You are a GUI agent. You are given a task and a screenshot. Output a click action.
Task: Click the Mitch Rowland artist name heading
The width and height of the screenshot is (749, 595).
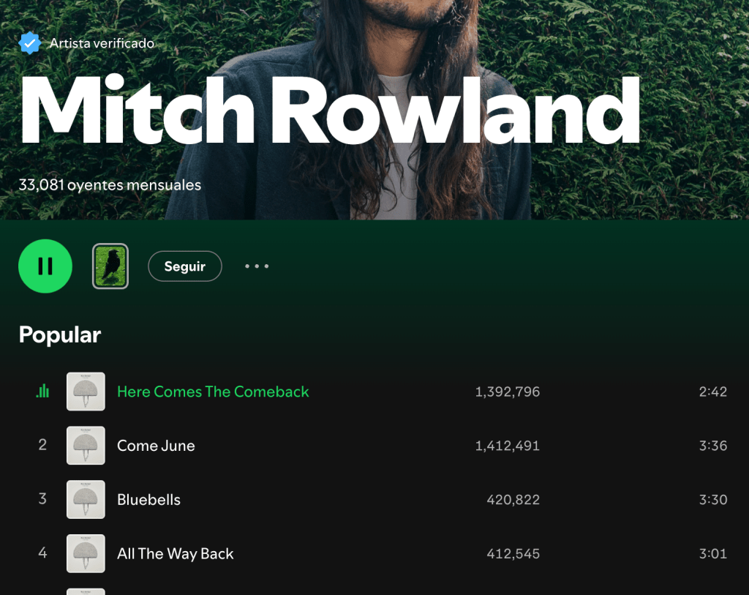tap(330, 111)
